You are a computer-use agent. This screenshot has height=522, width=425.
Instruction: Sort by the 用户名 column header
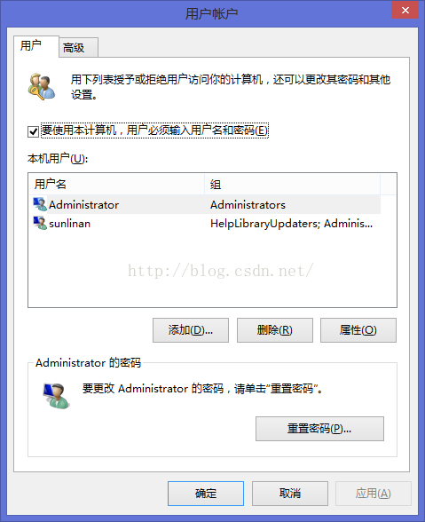coord(117,184)
